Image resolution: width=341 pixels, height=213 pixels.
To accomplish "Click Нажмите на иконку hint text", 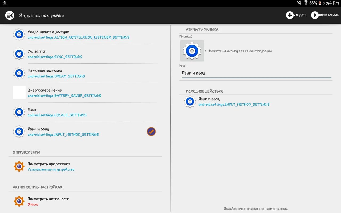I will [x=238, y=51].
